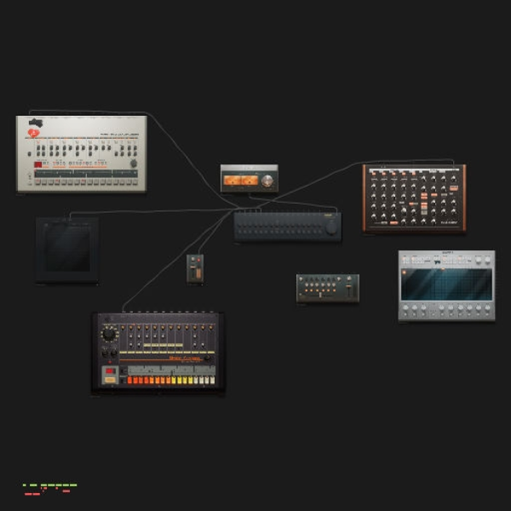Toggle the first yellow step button on the 808
This screenshot has width=511, height=511.
pyautogui.click(x=174, y=381)
